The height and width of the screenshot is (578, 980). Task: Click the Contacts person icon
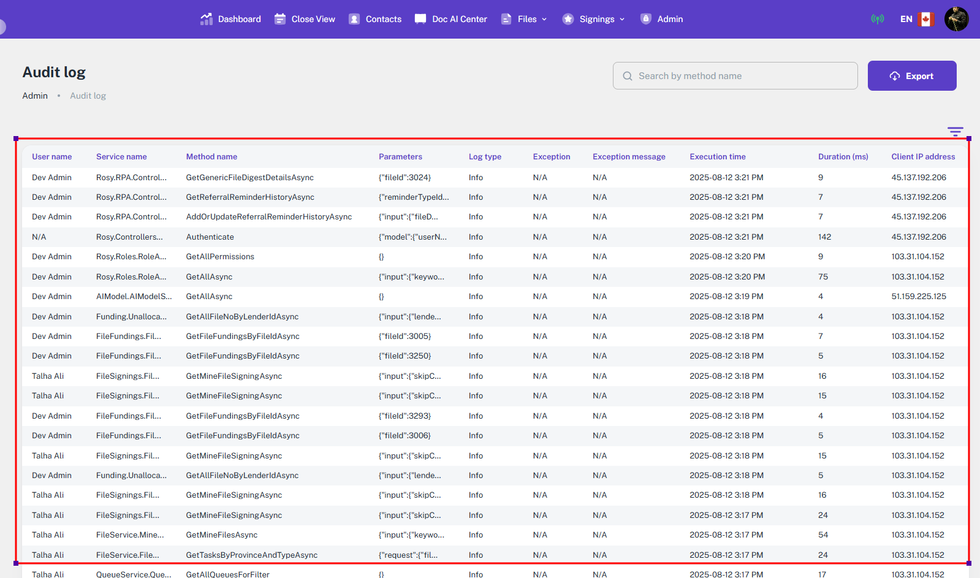click(x=354, y=19)
